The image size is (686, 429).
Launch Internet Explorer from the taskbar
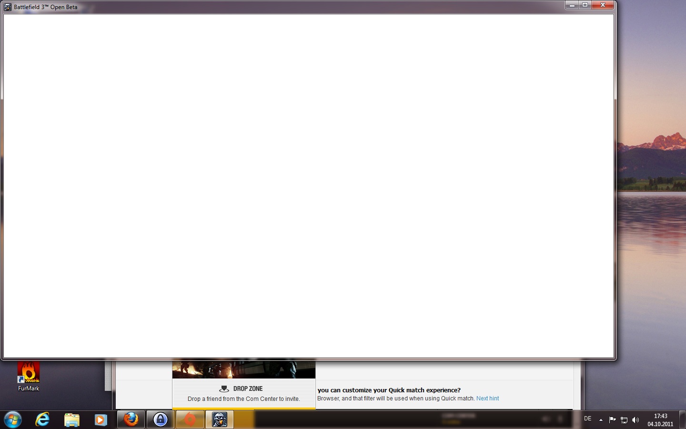42,419
